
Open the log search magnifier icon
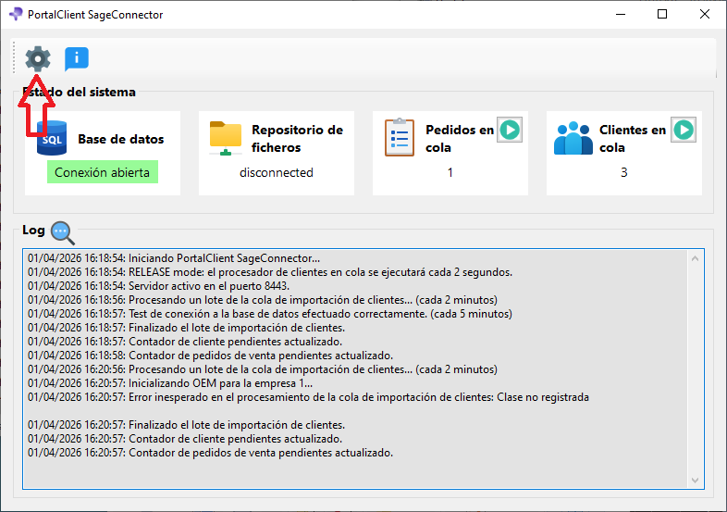coord(63,232)
